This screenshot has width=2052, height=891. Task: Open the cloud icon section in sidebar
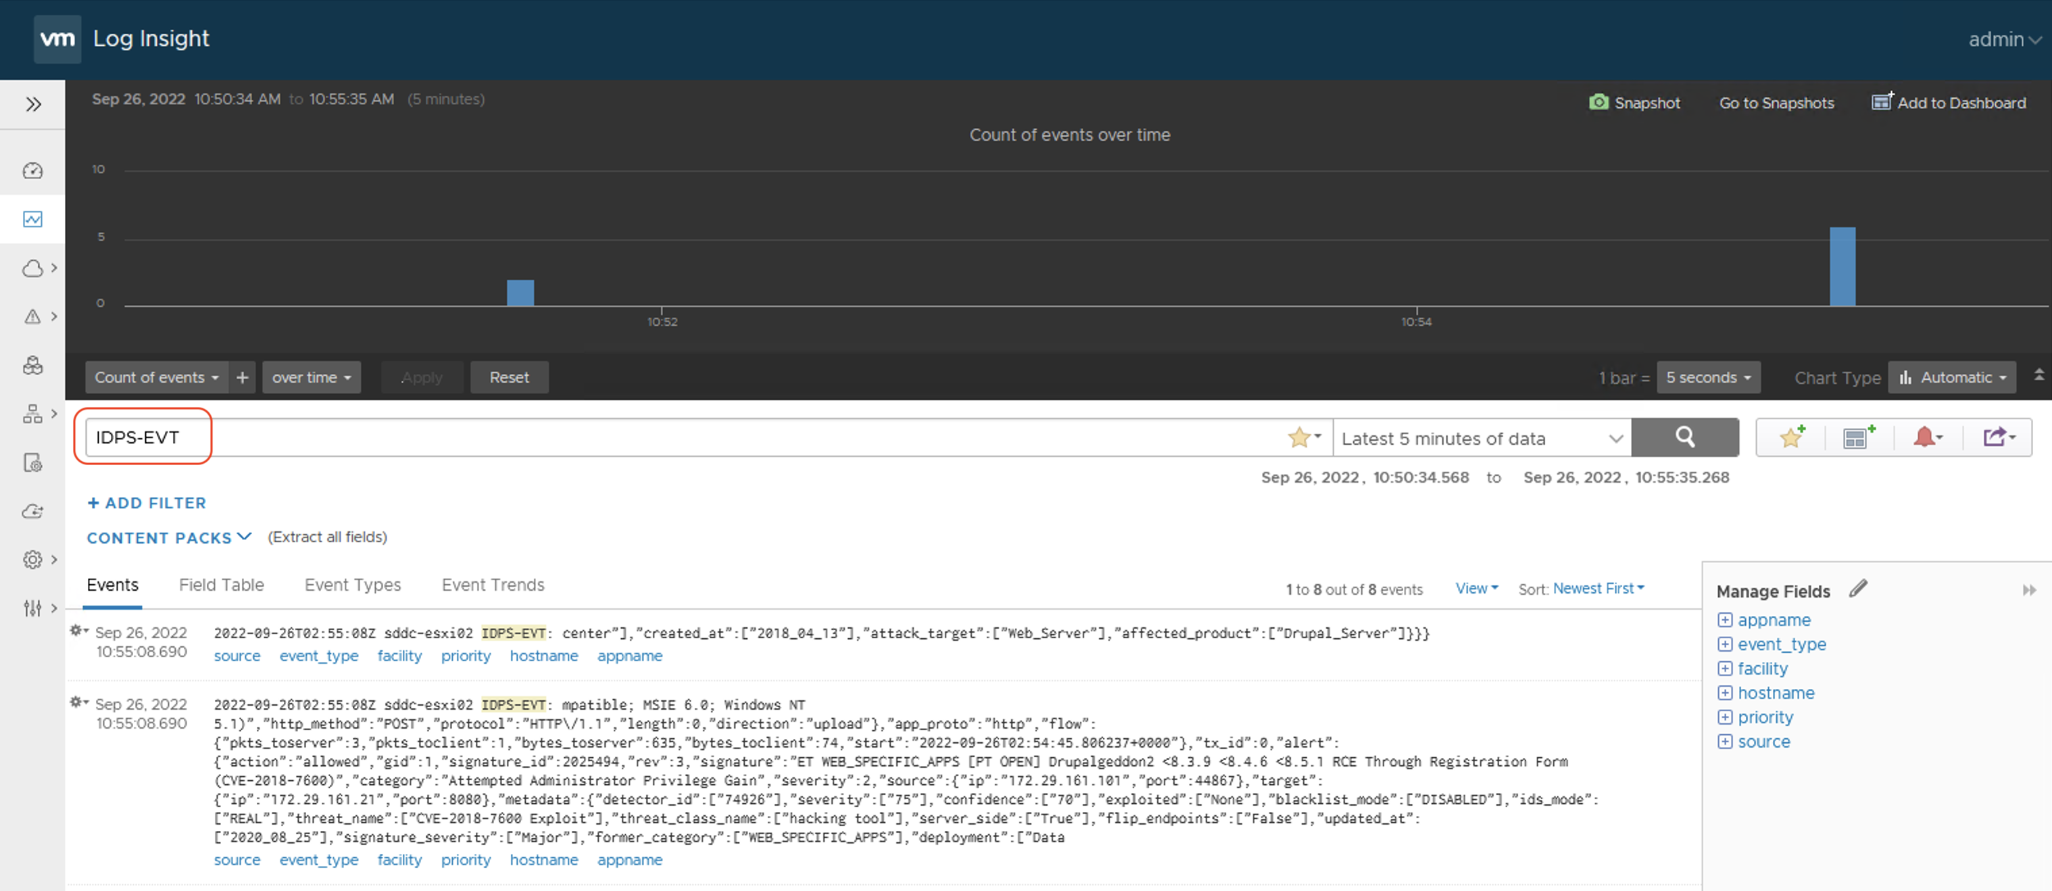[32, 268]
